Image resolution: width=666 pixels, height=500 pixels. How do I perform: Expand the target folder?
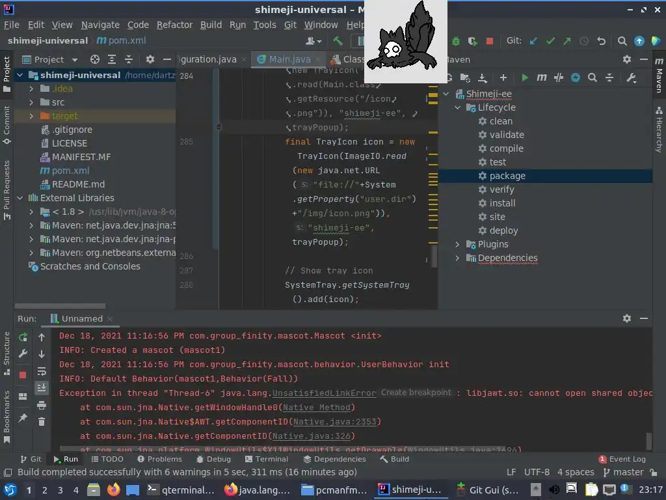(31, 116)
